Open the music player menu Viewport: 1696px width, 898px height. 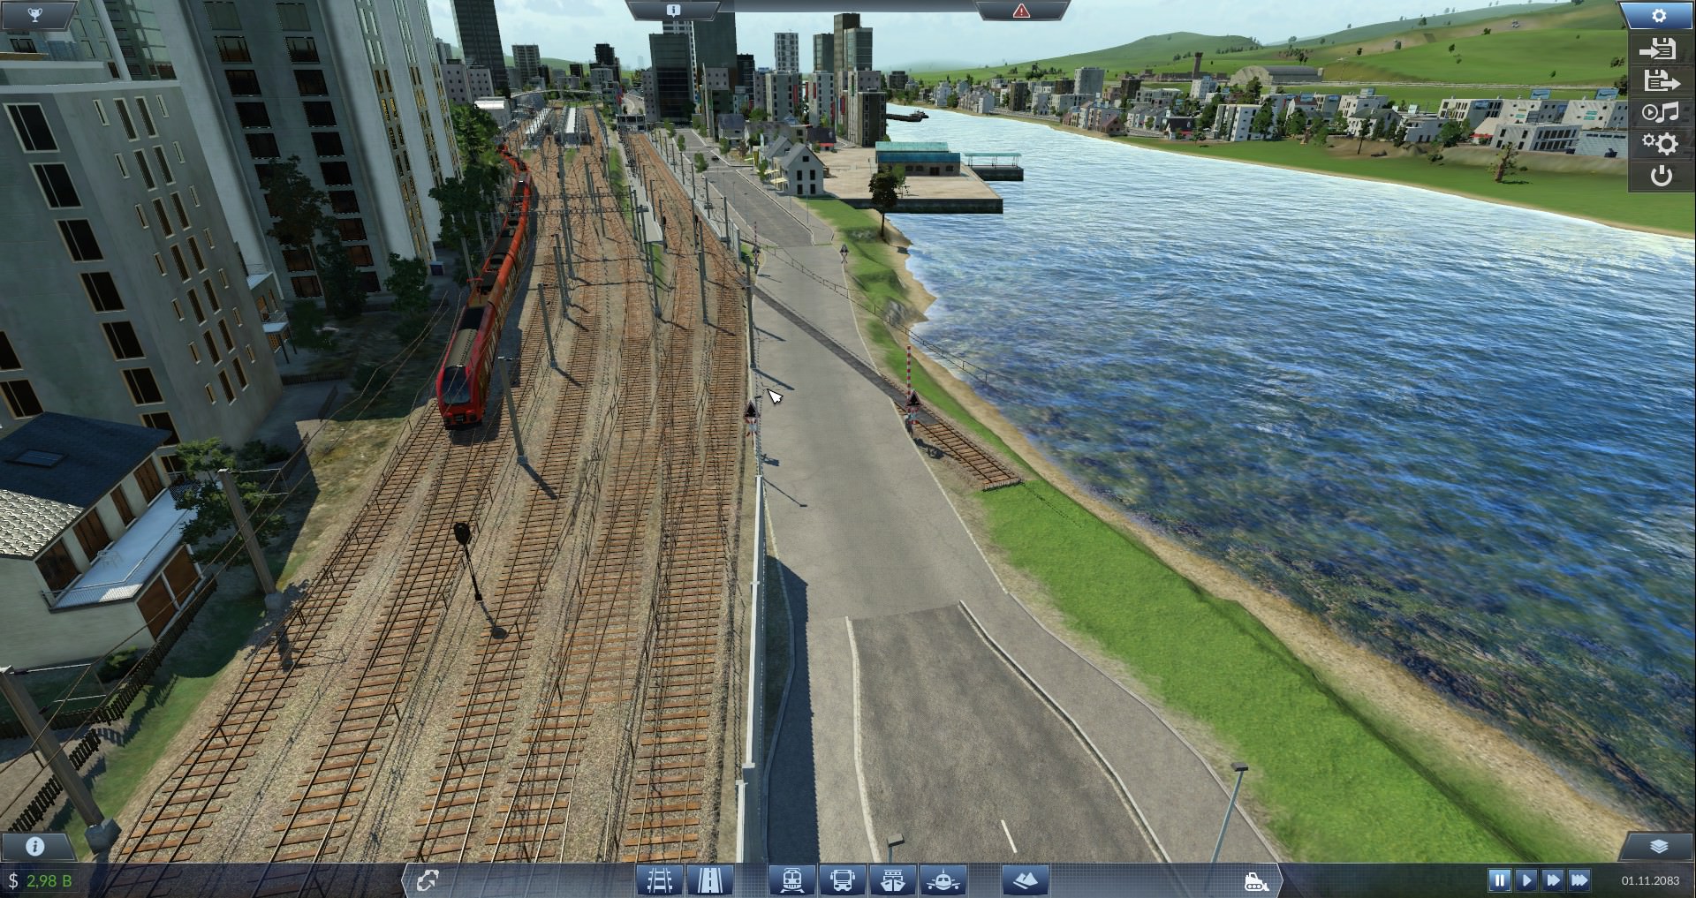pos(1660,112)
